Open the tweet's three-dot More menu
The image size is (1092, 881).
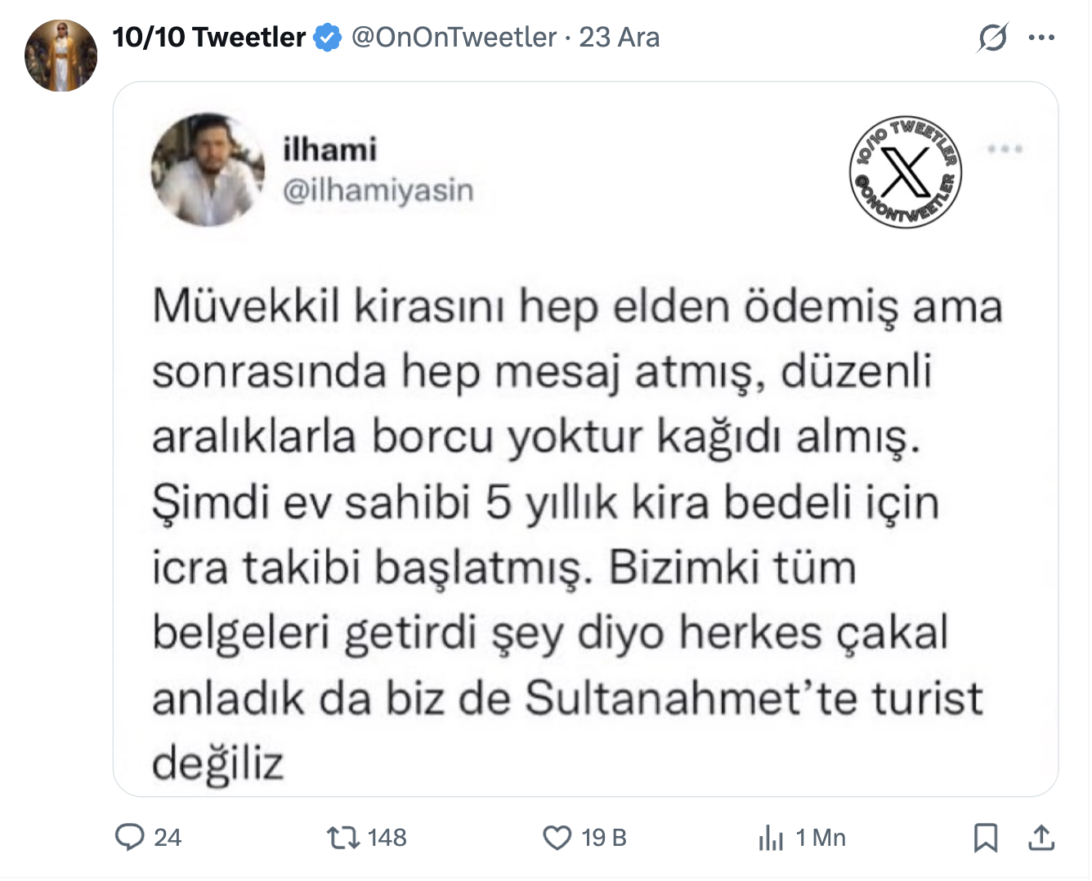1041,38
